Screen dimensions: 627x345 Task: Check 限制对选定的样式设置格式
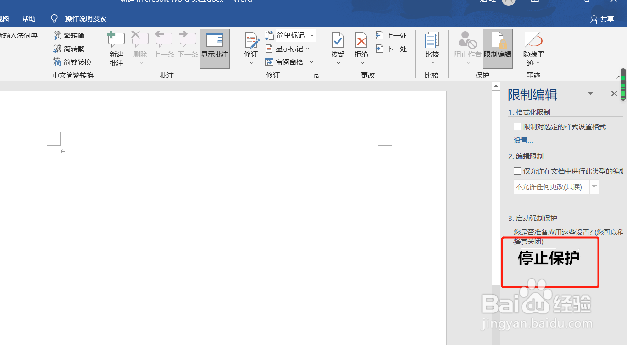[517, 126]
